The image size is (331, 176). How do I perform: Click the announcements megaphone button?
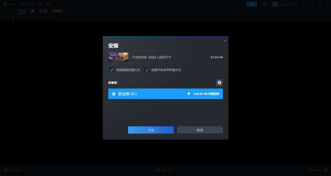coord(251,4)
